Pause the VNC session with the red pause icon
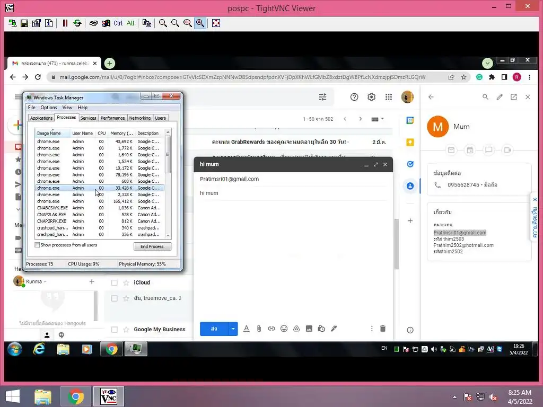543x407 pixels. click(65, 23)
